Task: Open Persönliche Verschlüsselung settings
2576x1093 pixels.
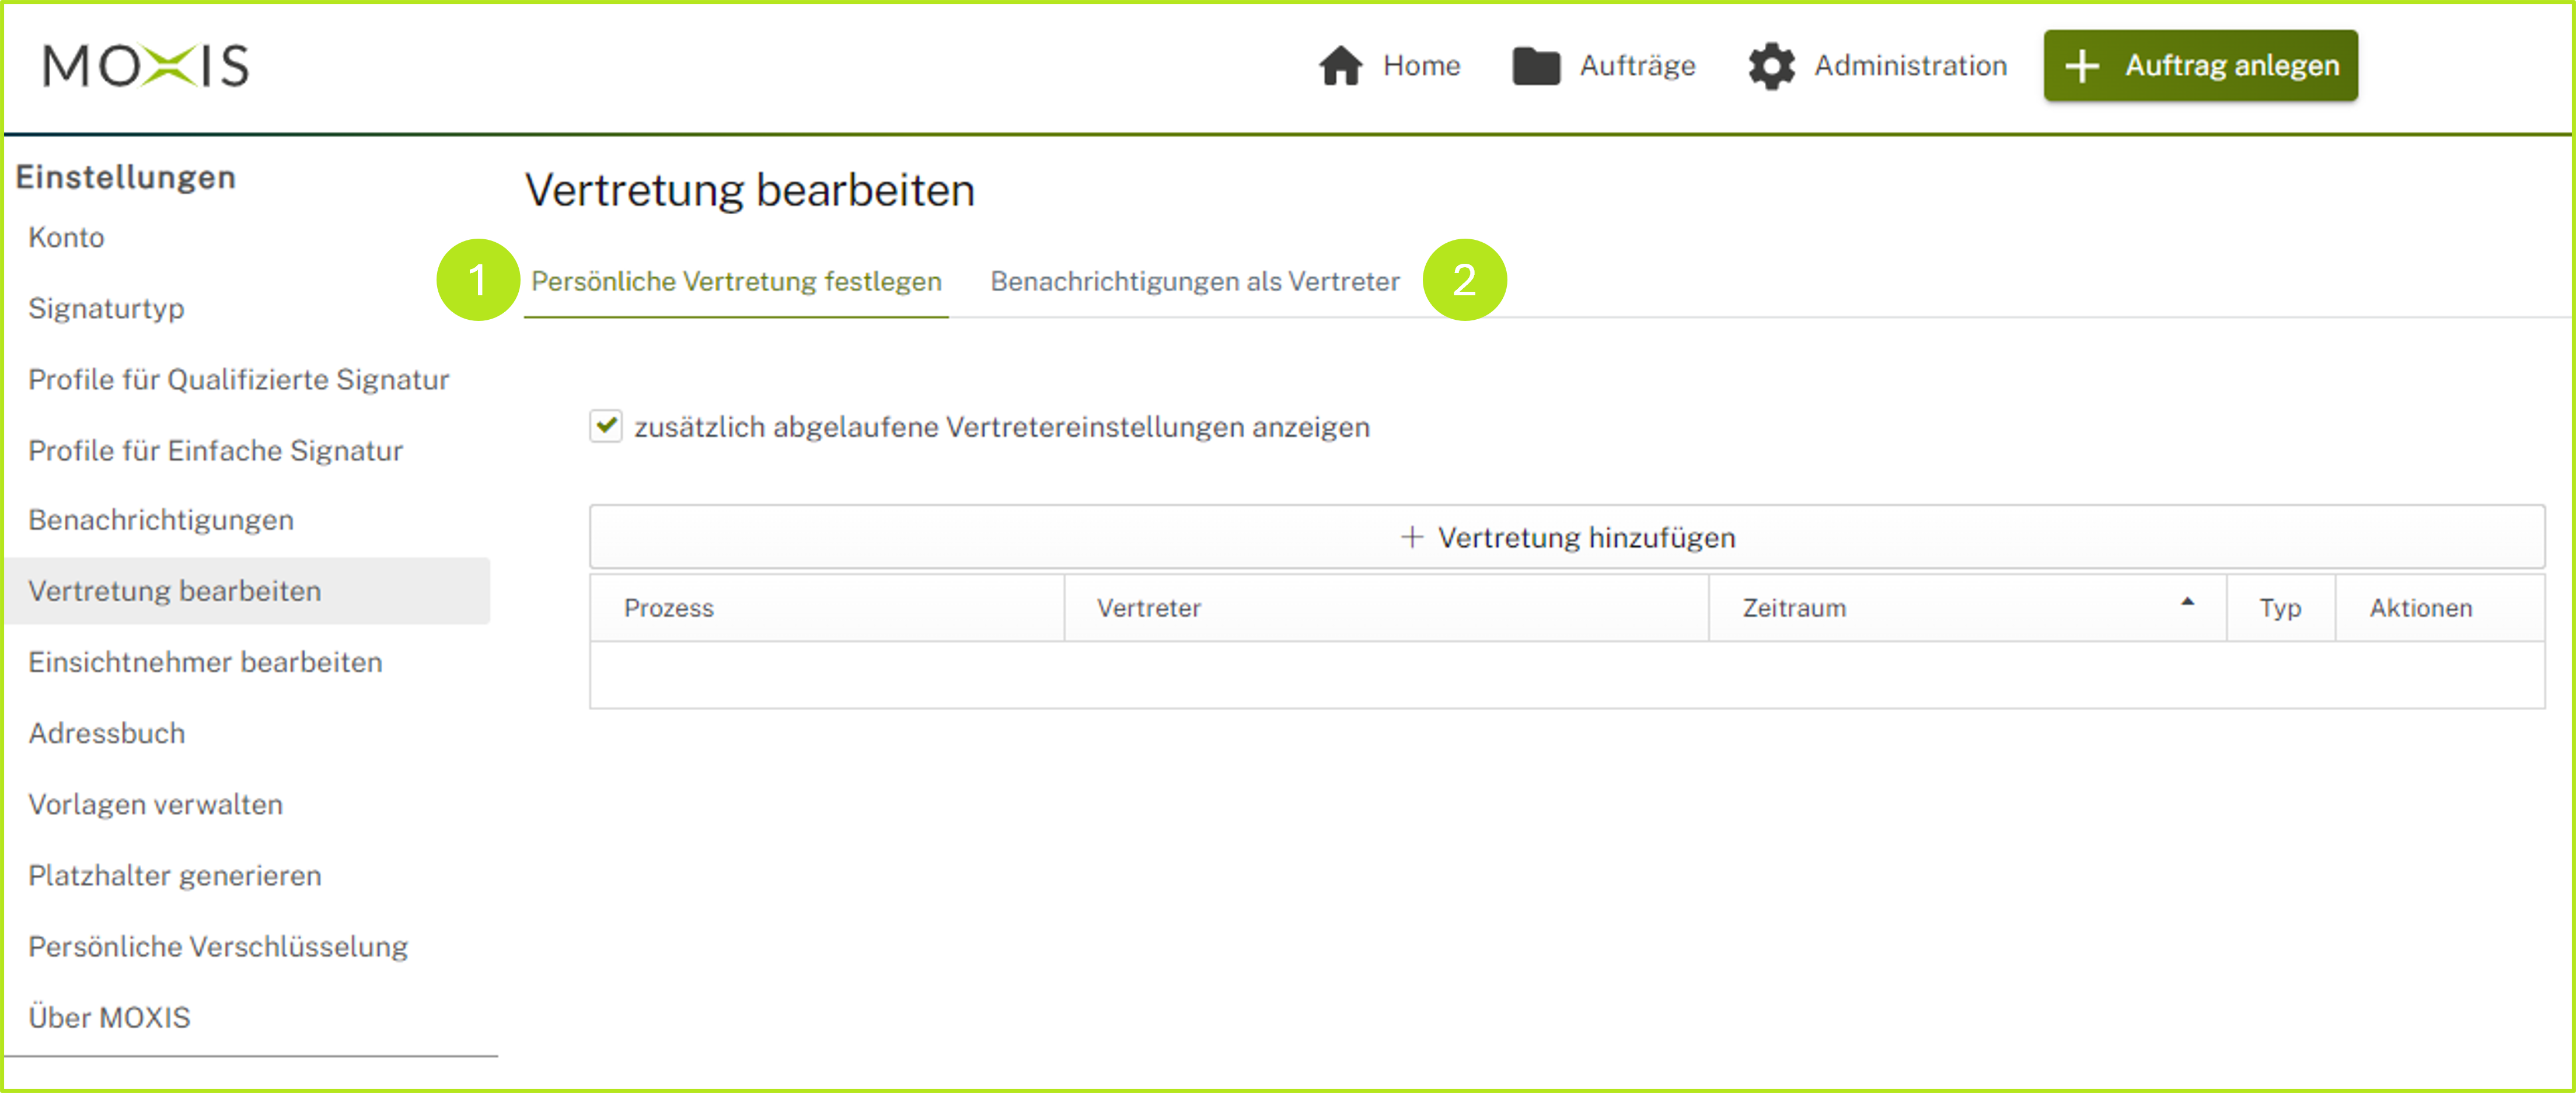Action: [218, 946]
